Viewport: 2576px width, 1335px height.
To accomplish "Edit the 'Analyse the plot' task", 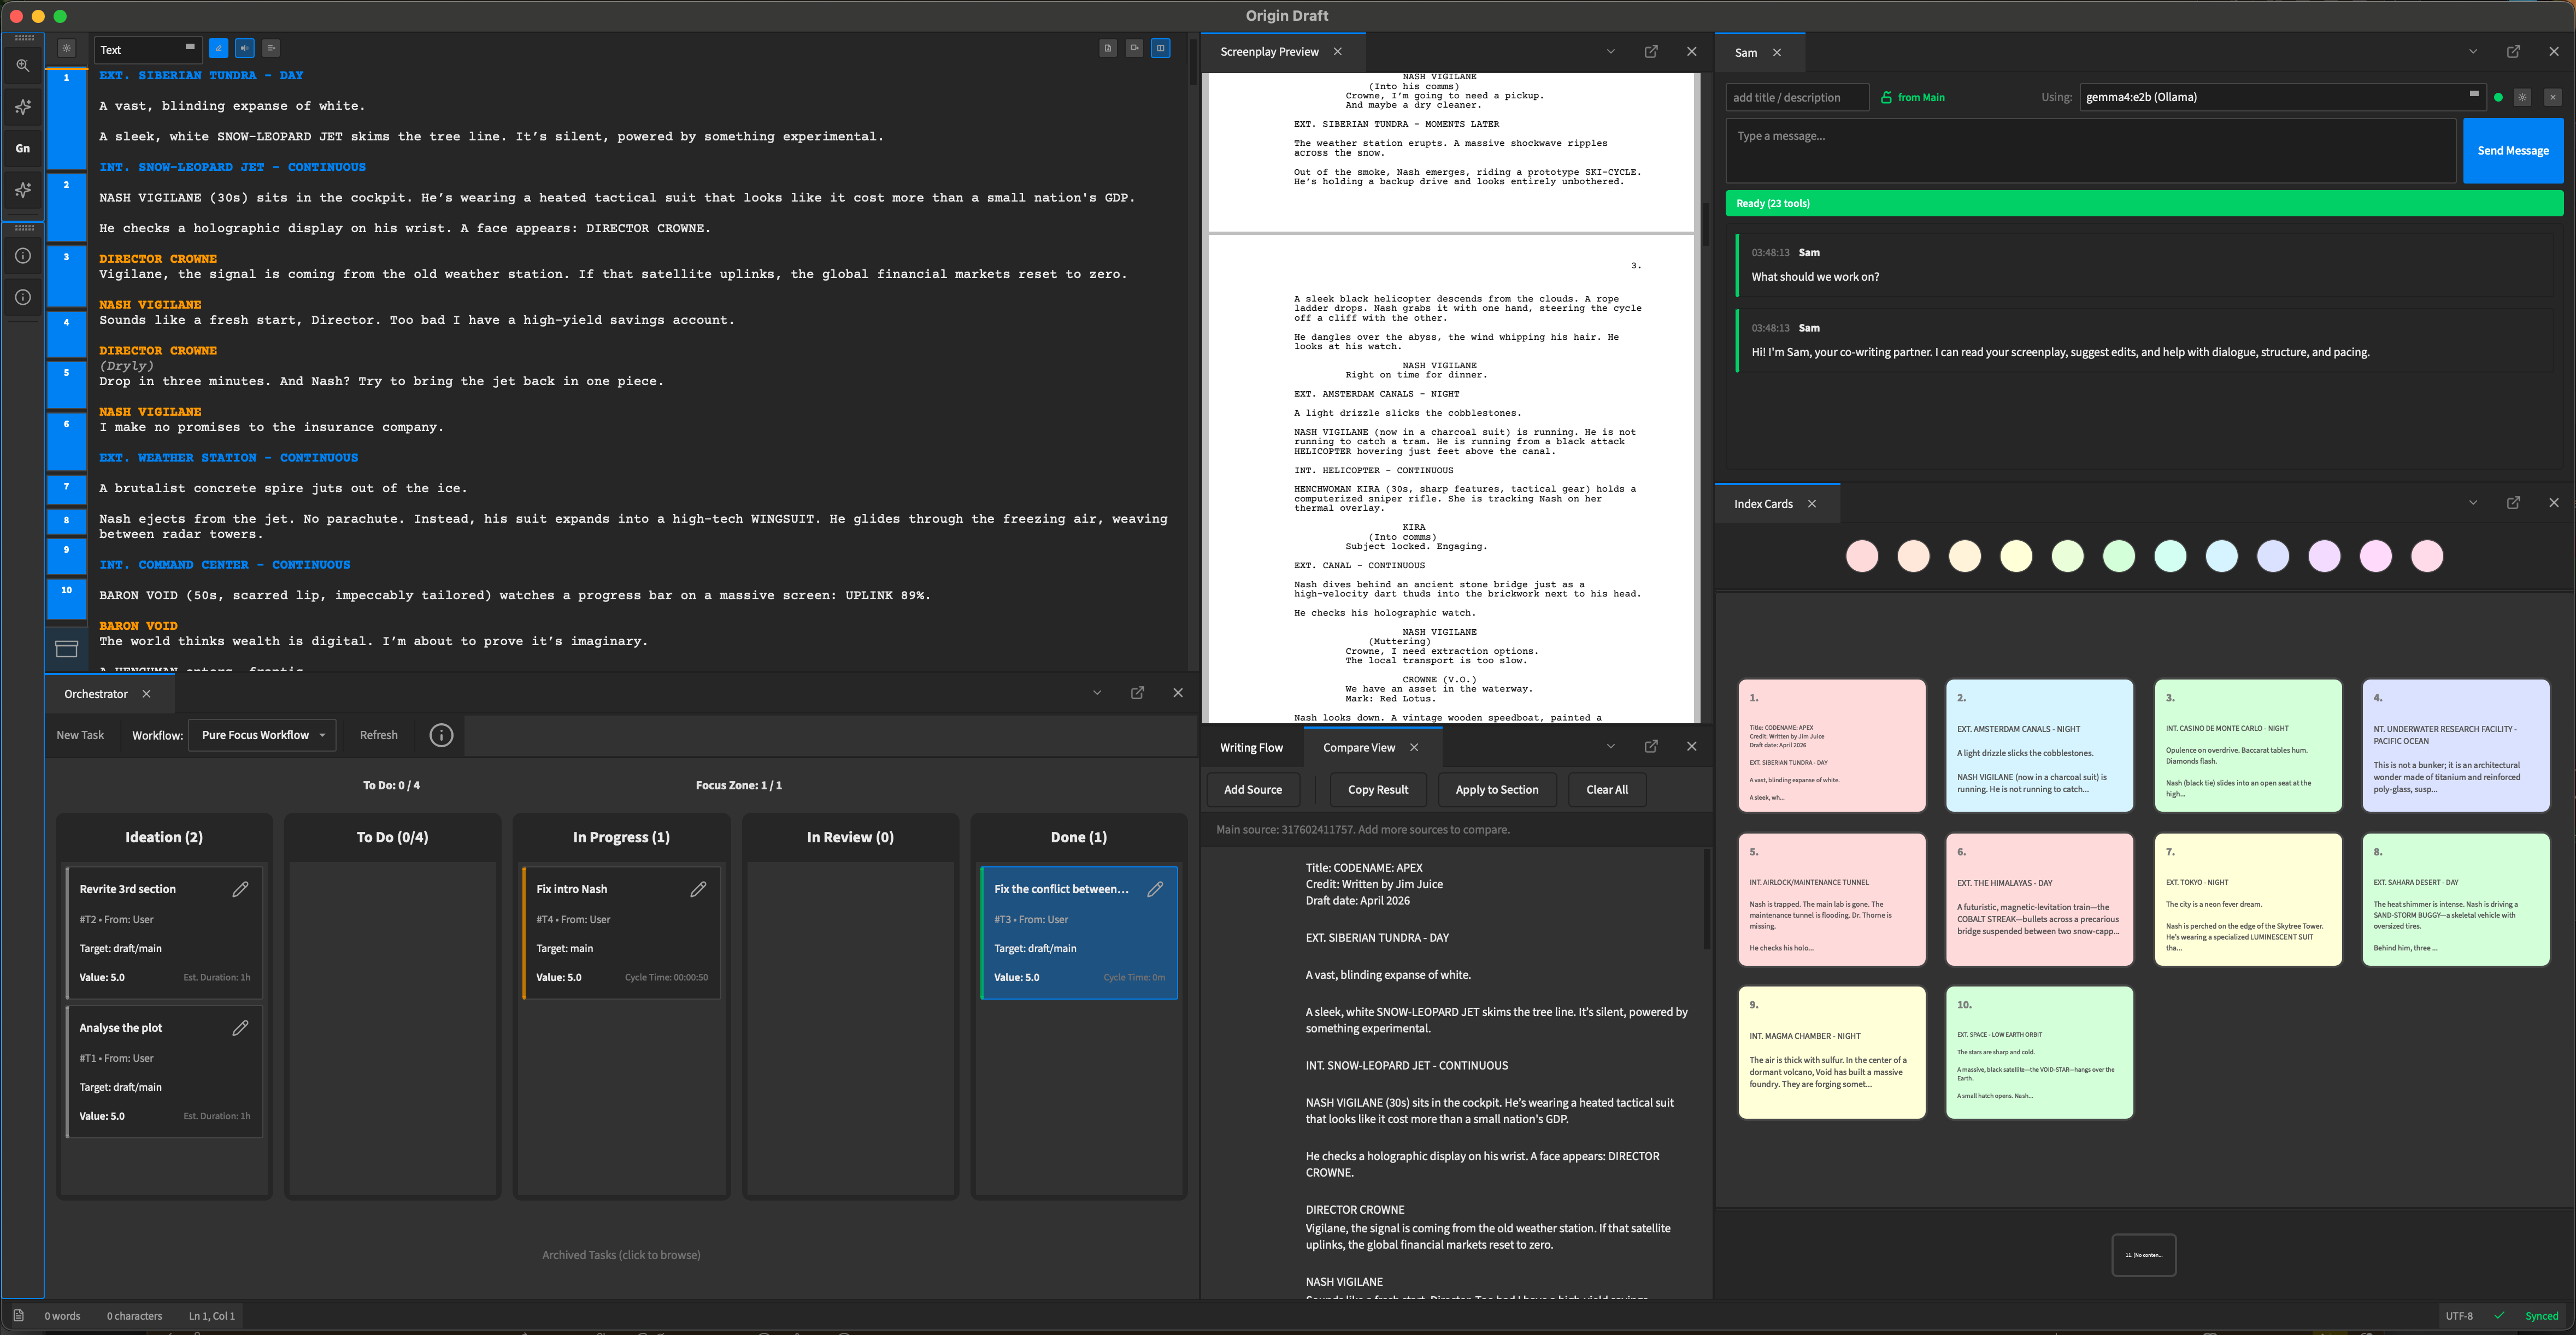I will pos(240,1027).
